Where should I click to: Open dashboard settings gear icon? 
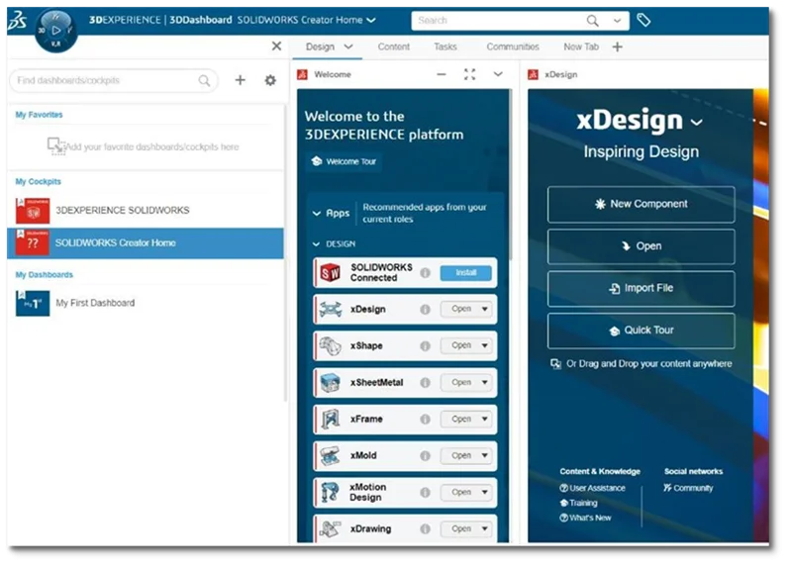point(270,80)
